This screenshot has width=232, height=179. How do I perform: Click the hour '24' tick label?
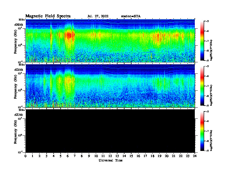click(x=195, y=156)
